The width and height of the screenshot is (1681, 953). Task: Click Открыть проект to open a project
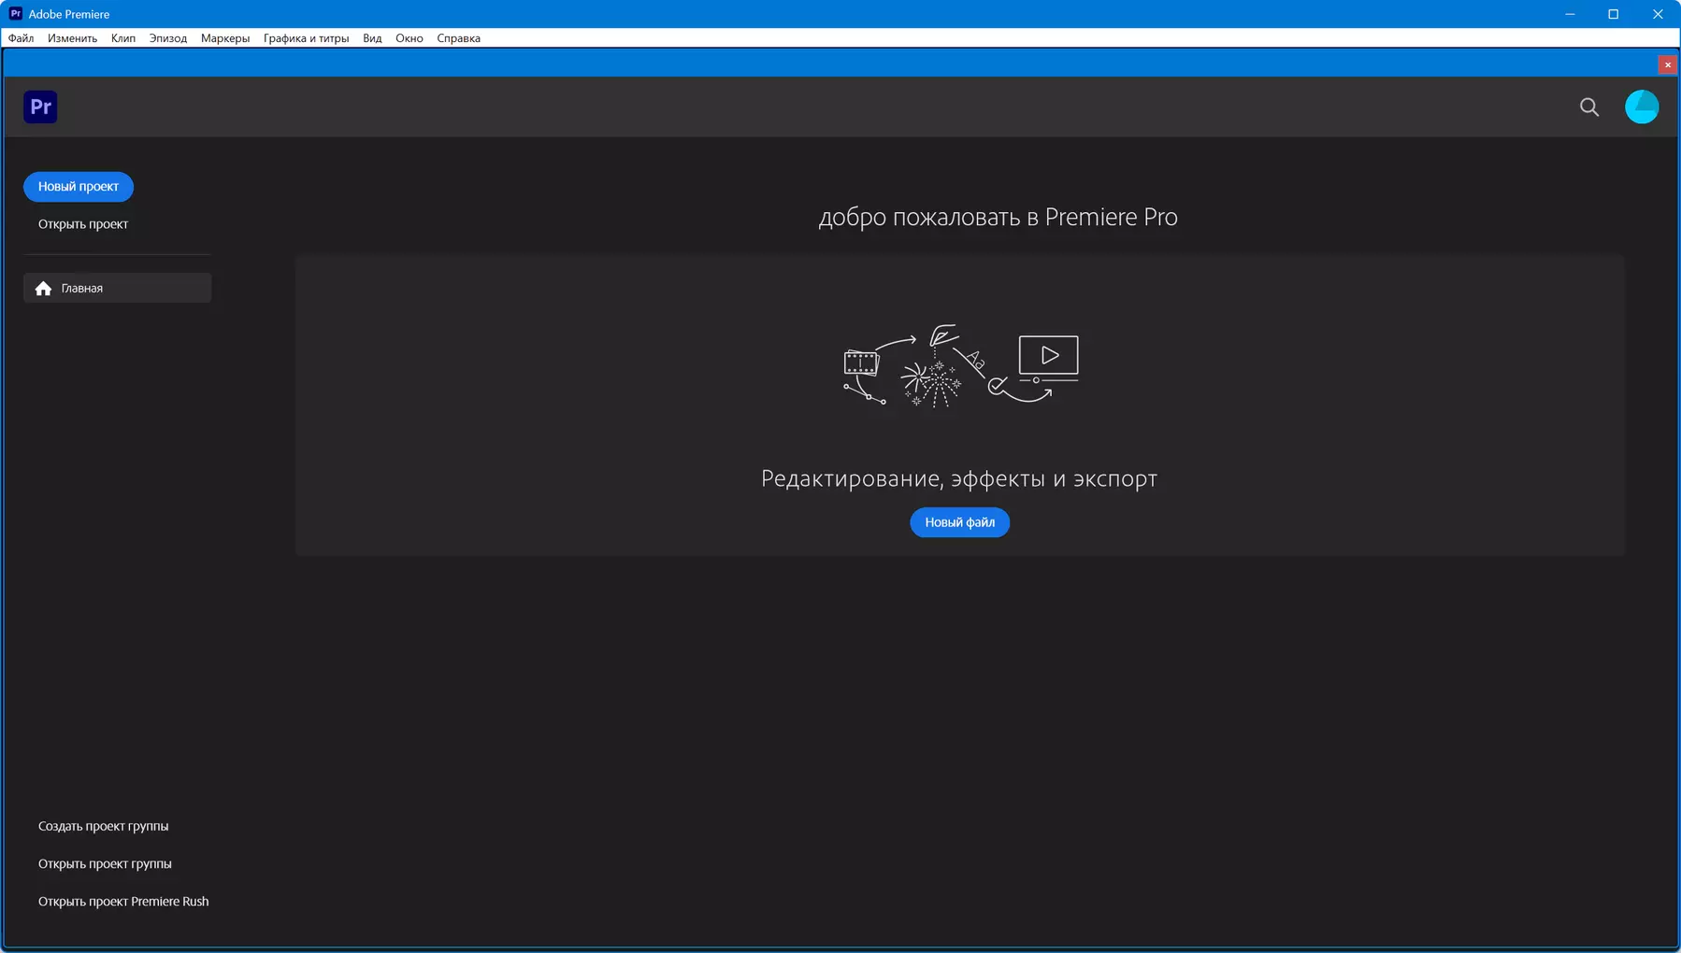click(83, 223)
